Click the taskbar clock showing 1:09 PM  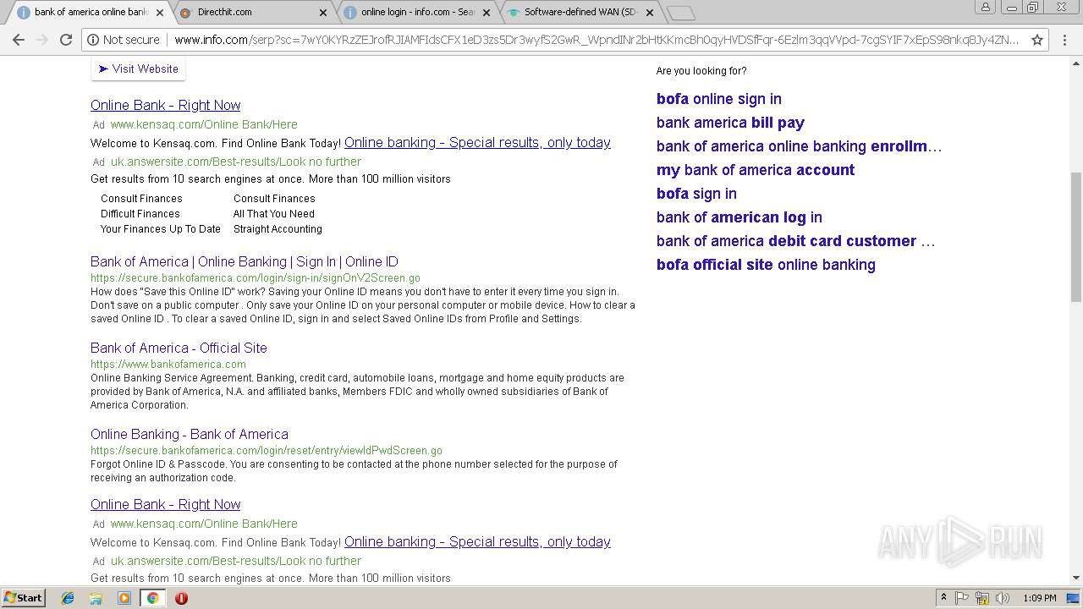(x=1039, y=598)
